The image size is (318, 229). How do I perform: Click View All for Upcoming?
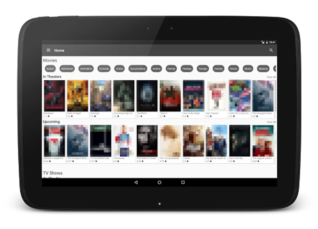[x=271, y=122]
